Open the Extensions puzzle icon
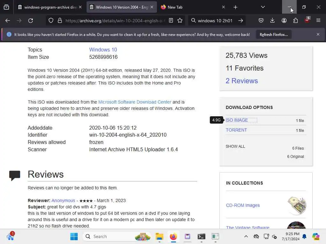Viewport: 326px width, 244px height. (295, 20)
